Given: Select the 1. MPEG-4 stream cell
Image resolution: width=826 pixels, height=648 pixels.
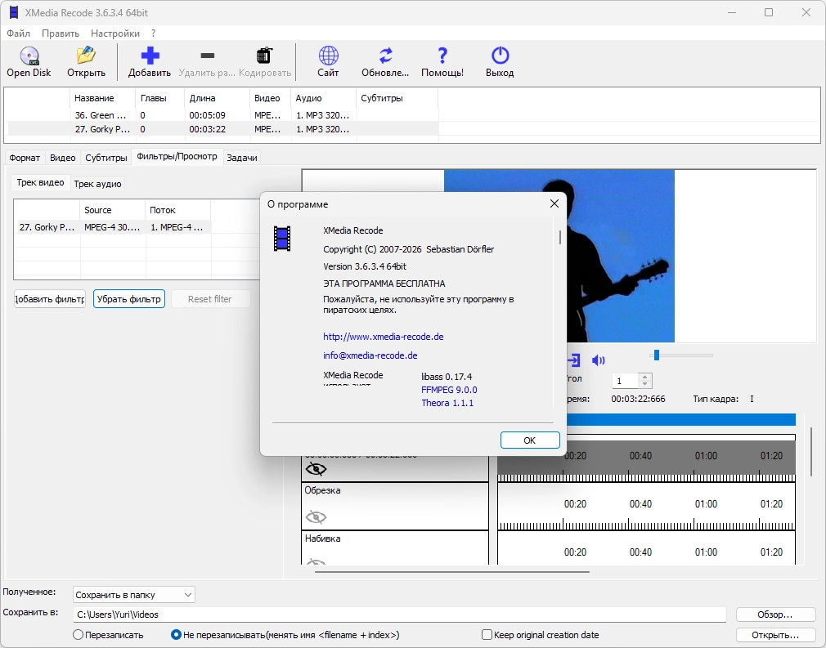Looking at the screenshot, I should pos(177,227).
